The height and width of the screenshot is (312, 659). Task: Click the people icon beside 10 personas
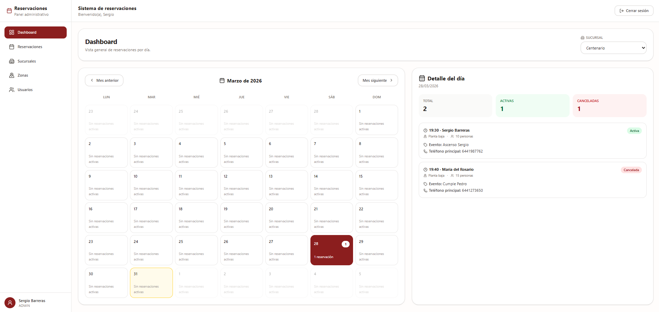452,136
